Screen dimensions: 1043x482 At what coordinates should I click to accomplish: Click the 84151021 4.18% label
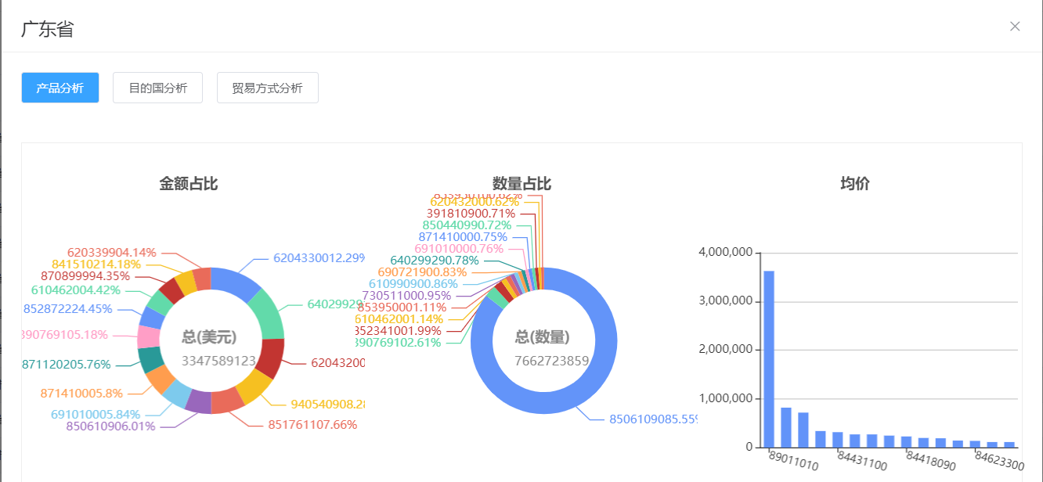(96, 264)
